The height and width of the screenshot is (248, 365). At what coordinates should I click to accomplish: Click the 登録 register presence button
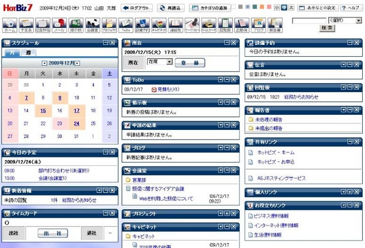190,62
